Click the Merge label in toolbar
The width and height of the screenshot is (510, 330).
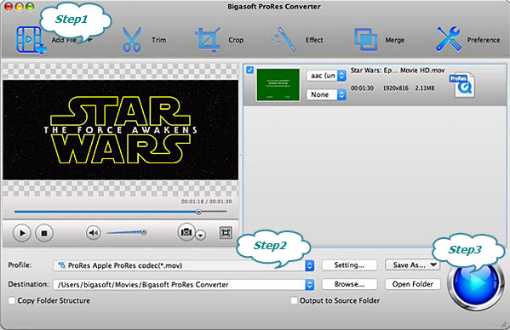[x=395, y=40]
